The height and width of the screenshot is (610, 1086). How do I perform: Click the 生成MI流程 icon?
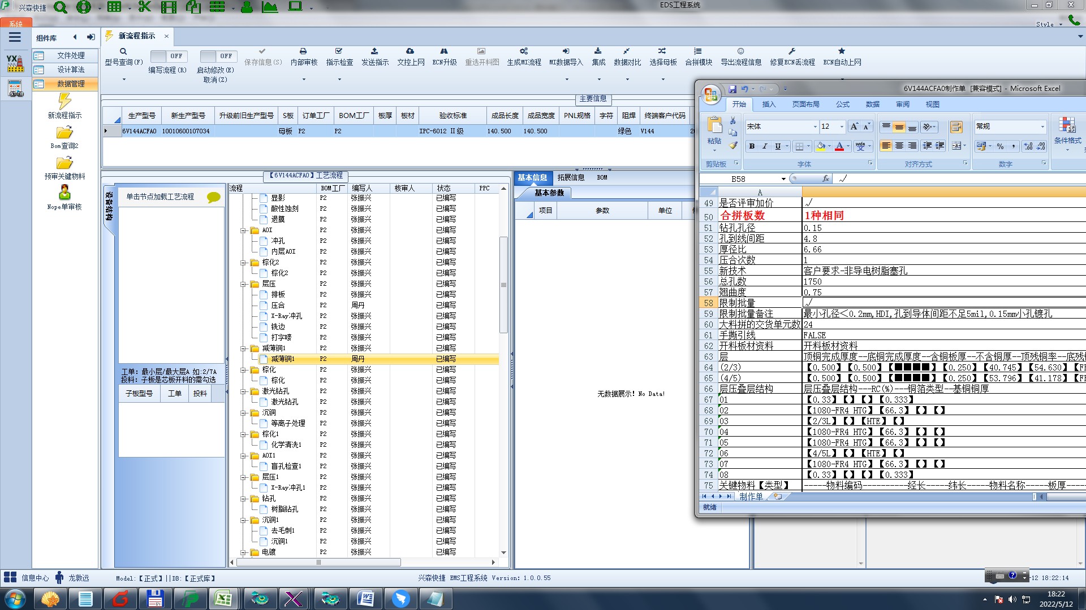point(524,51)
